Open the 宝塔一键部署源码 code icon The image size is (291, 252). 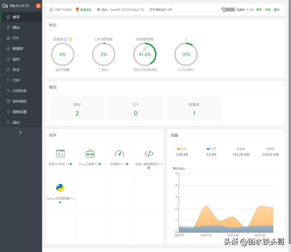(x=149, y=154)
